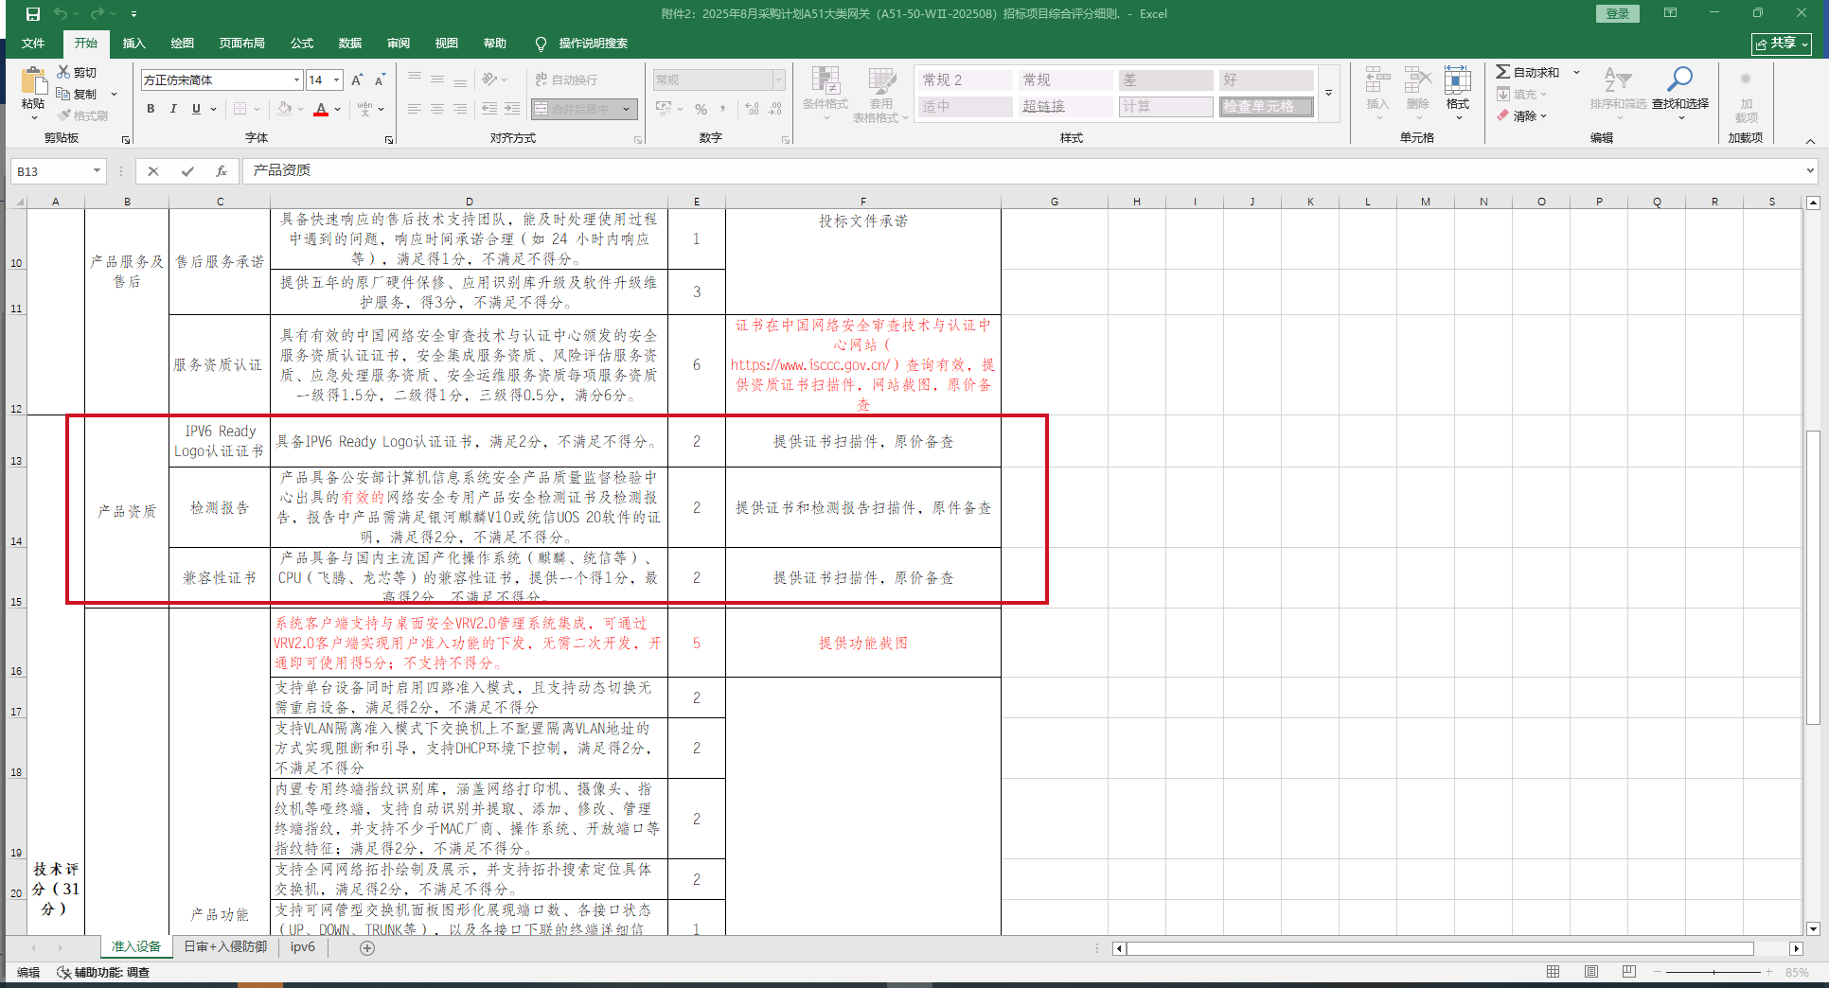Confirm the formula bar entry with checkmark
Screen dimensions: 1829x988
point(187,171)
